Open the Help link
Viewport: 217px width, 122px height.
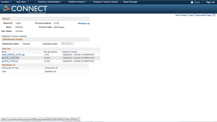(x=191, y=15)
